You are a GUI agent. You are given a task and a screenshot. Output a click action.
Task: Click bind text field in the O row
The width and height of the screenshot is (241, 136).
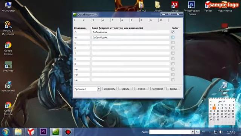coord(131,32)
